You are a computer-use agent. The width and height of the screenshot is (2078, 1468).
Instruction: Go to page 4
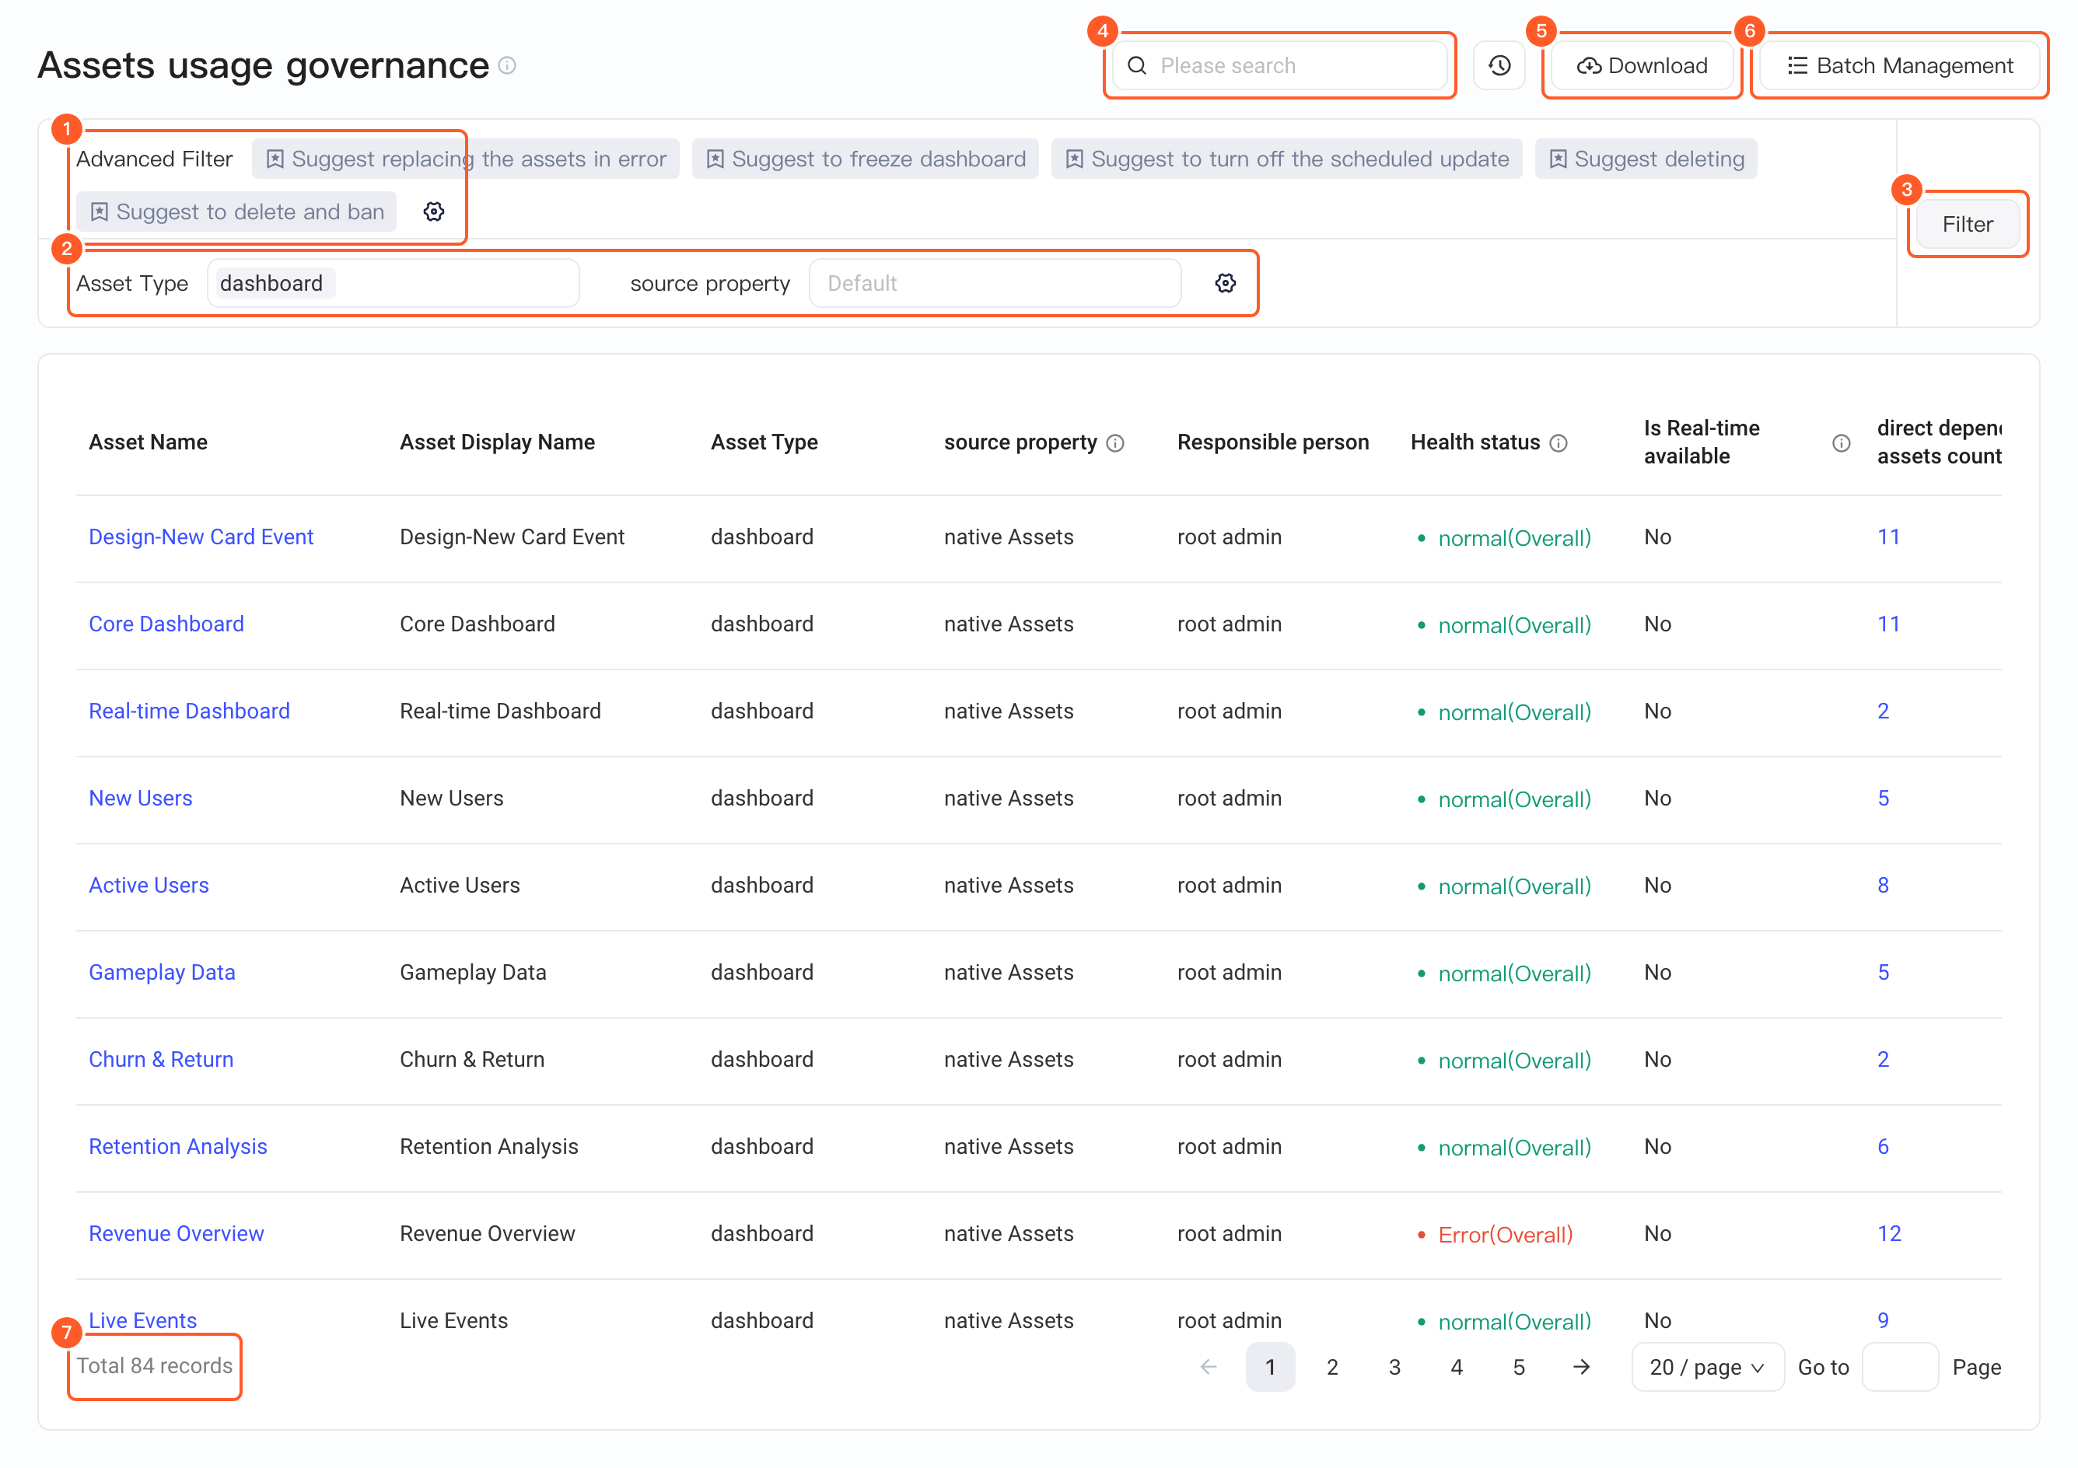(1456, 1367)
